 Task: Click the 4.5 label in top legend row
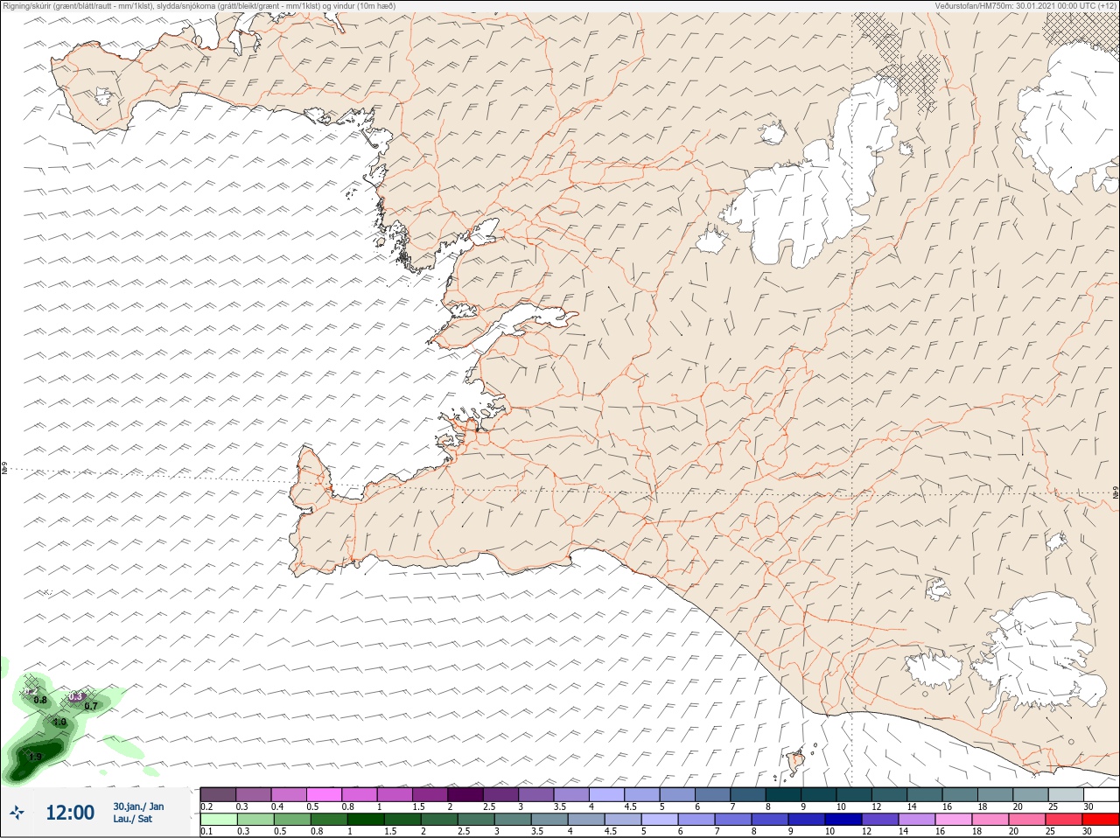pos(630,807)
